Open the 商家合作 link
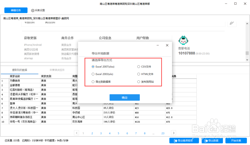 (66, 45)
